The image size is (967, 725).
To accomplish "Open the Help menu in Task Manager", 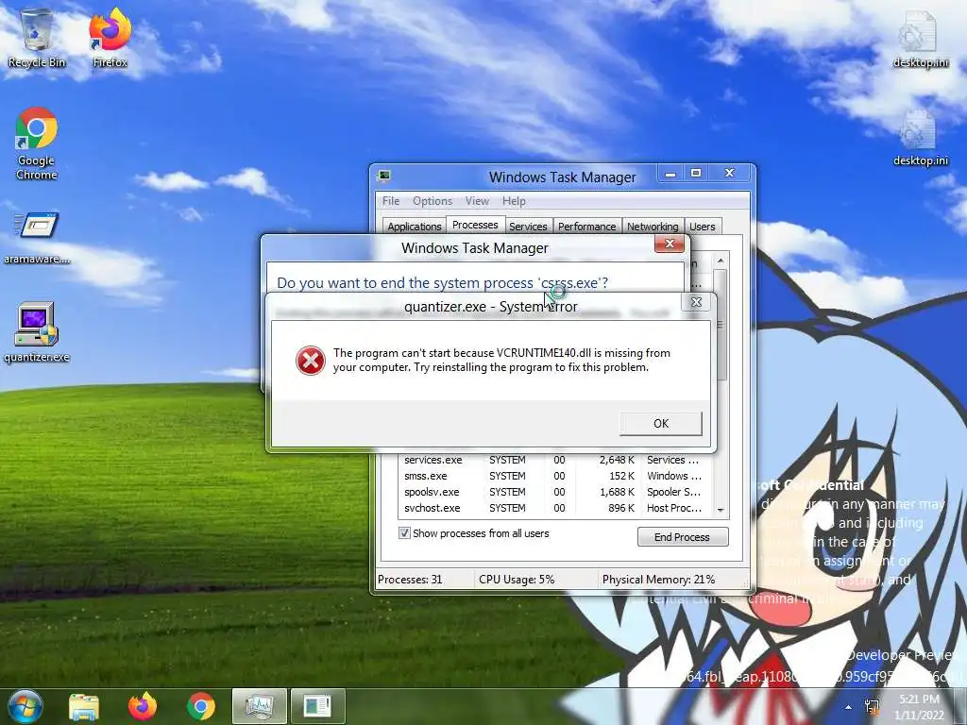I will (x=514, y=201).
